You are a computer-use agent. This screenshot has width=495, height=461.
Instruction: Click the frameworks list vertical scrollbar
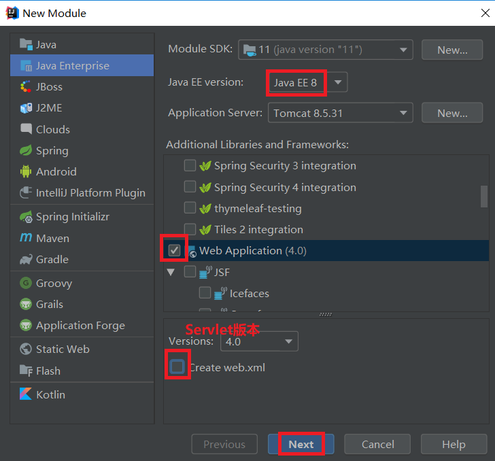pyautogui.click(x=484, y=197)
